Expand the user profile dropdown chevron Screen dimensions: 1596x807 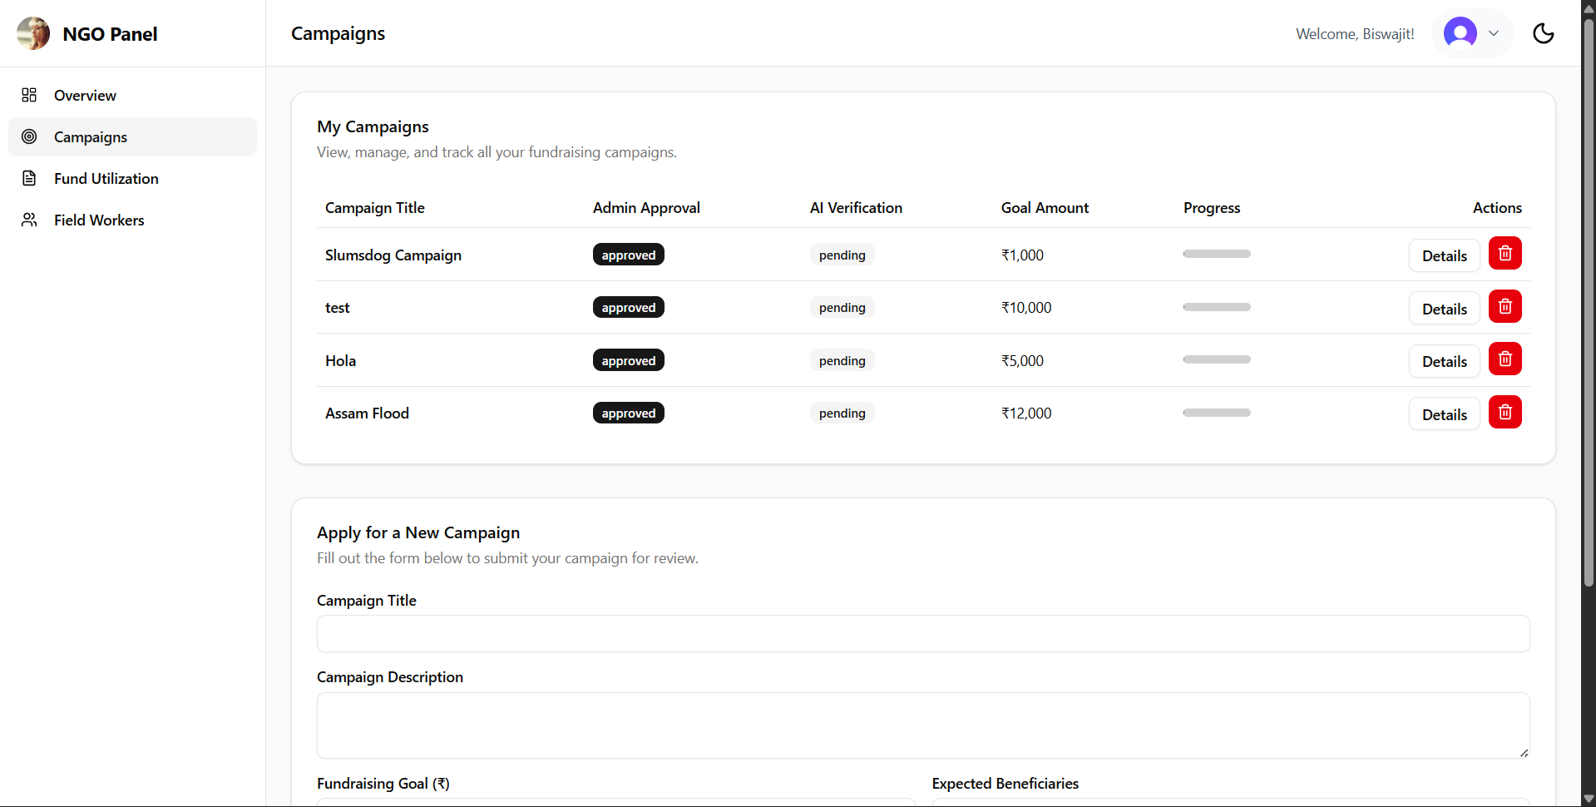tap(1494, 33)
